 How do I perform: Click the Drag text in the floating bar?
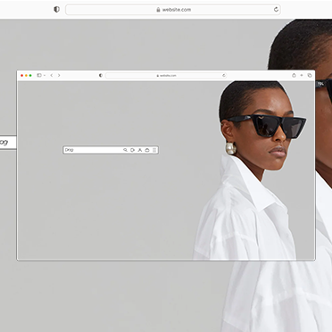[69, 150]
